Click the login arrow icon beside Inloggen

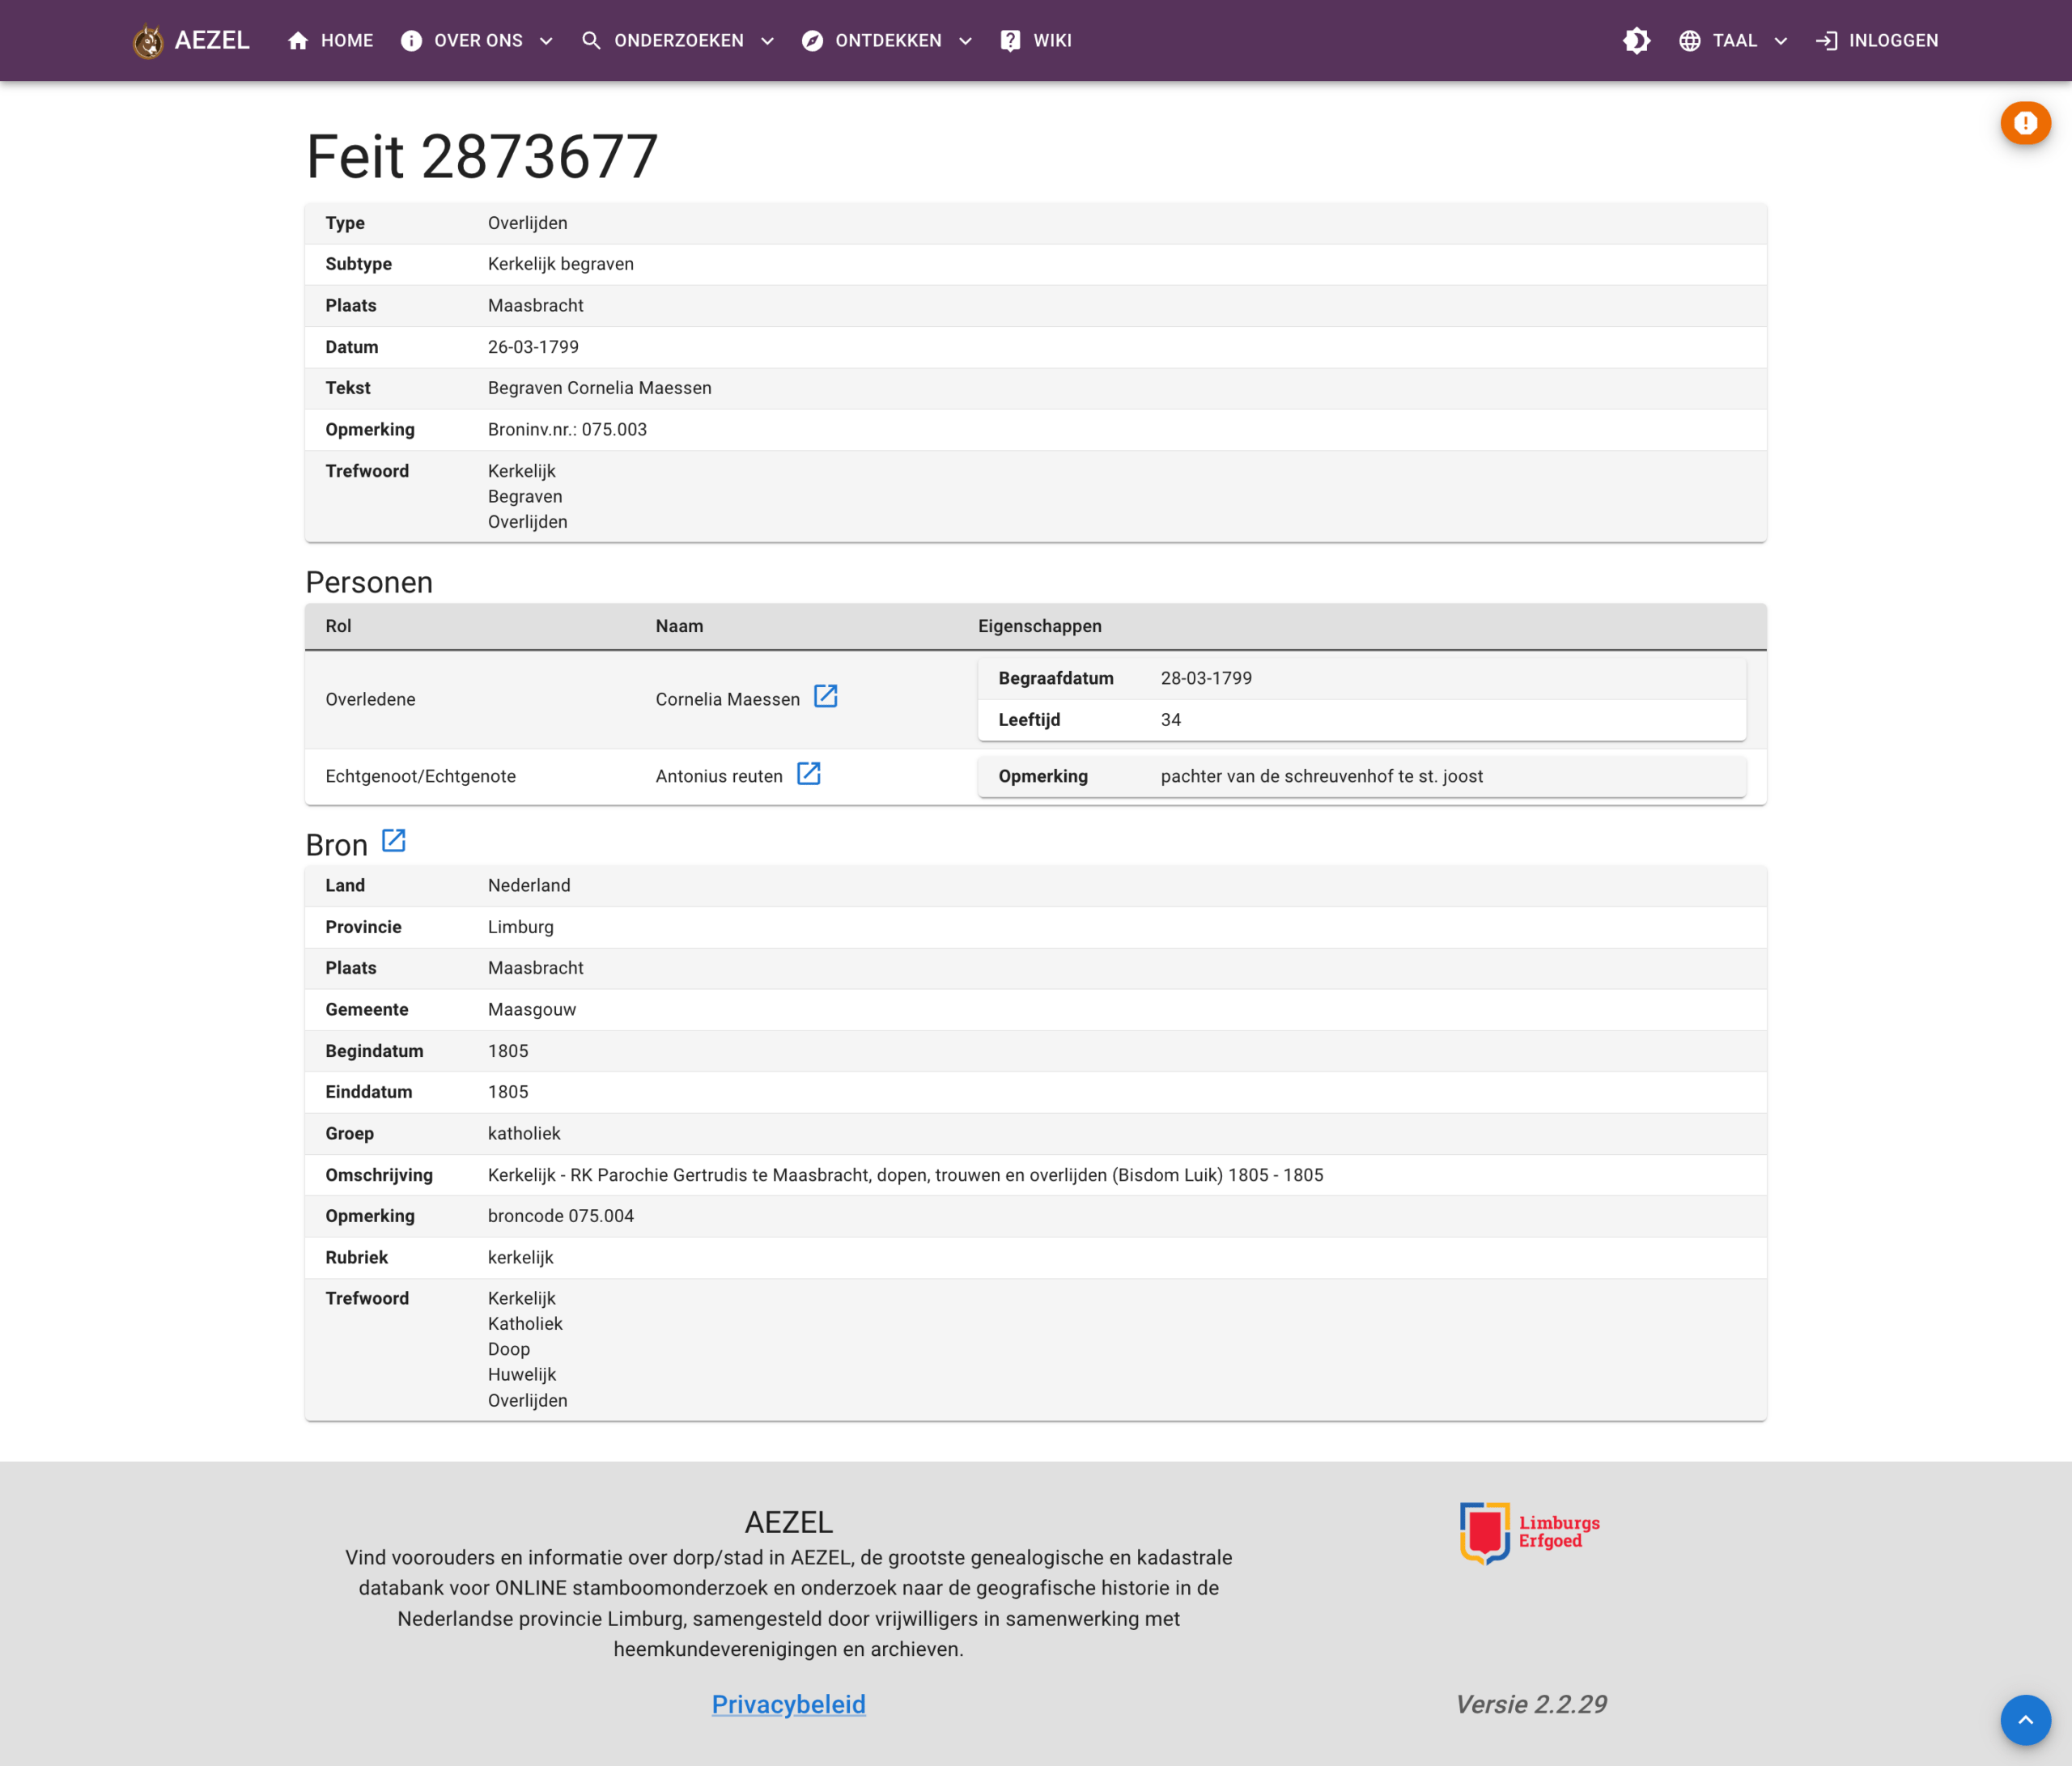(1826, 41)
